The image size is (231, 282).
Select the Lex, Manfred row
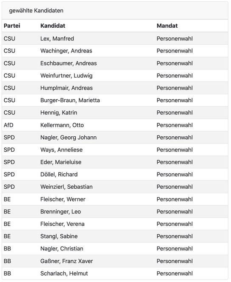point(115,38)
